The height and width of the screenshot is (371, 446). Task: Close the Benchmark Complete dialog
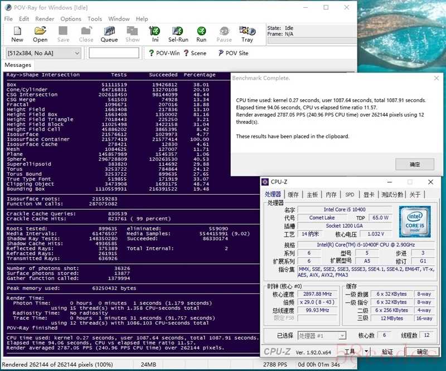point(437,78)
